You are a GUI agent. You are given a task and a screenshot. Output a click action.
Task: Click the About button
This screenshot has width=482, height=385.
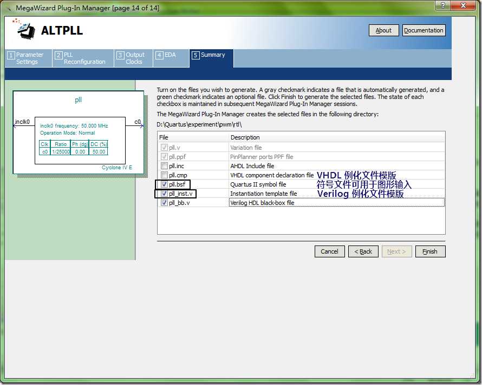pyautogui.click(x=383, y=30)
